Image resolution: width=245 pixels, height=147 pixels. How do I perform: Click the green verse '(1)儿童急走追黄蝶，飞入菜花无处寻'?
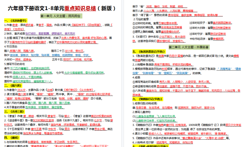(x=154, y=116)
